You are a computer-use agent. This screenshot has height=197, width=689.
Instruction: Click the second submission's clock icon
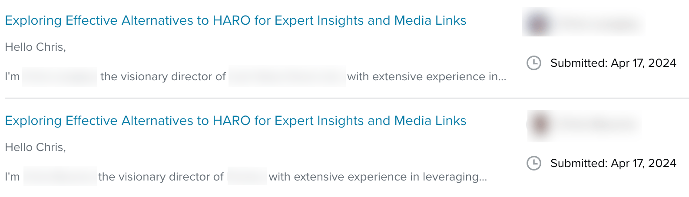[x=533, y=163]
